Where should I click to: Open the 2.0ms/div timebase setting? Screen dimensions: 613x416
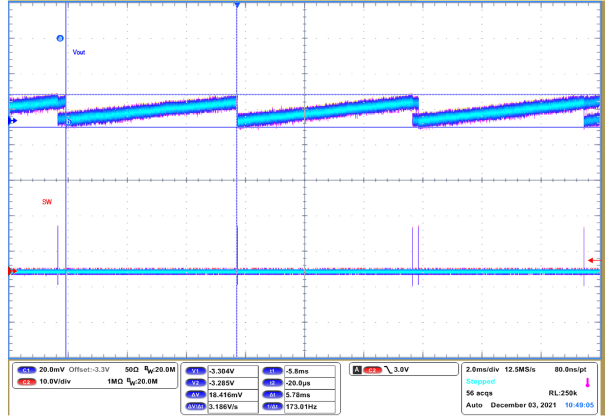pos(482,369)
